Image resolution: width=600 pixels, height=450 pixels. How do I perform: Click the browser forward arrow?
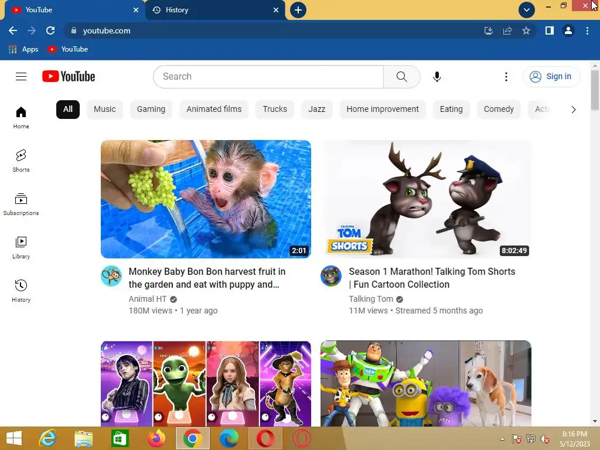(x=32, y=30)
